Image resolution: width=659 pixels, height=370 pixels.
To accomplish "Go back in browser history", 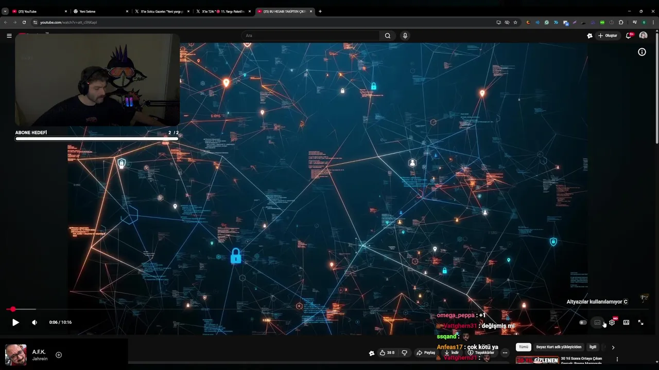I will [x=6, y=22].
